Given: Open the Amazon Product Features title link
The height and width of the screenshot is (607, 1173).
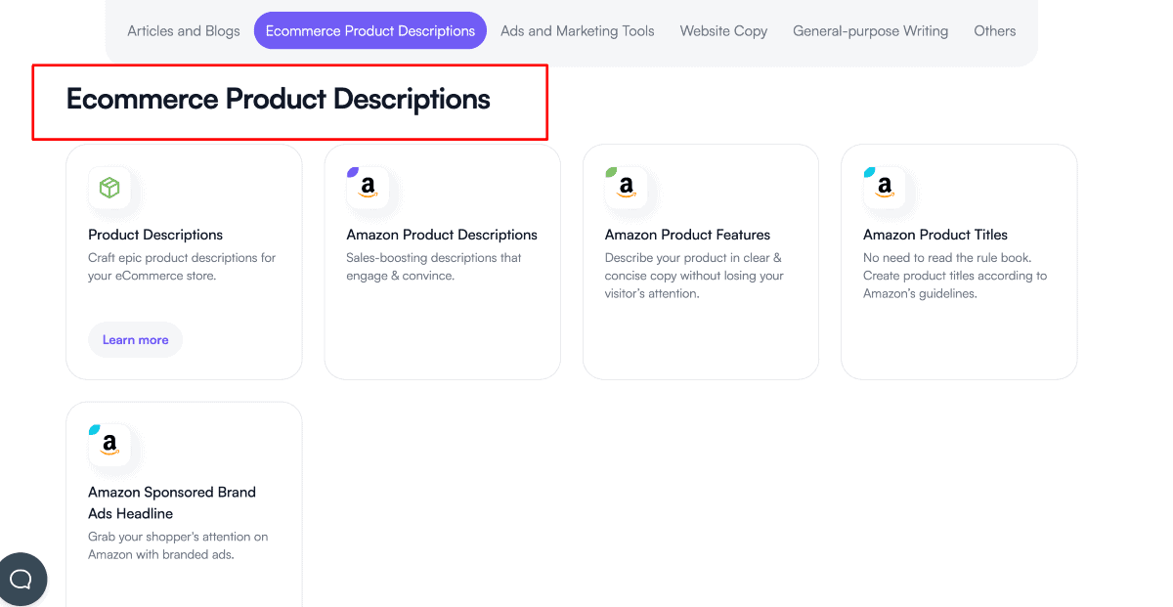Looking at the screenshot, I should coord(687,235).
